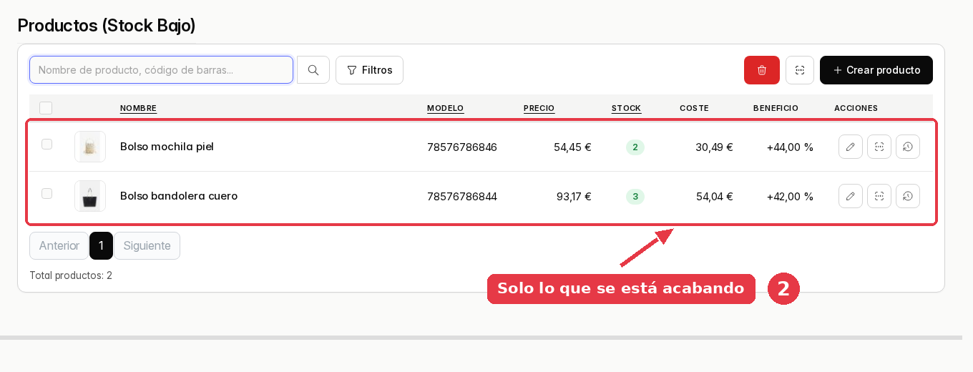Edit Bolso bandolera cuero with pencil icon
Image resolution: width=973 pixels, height=372 pixels.
click(851, 196)
